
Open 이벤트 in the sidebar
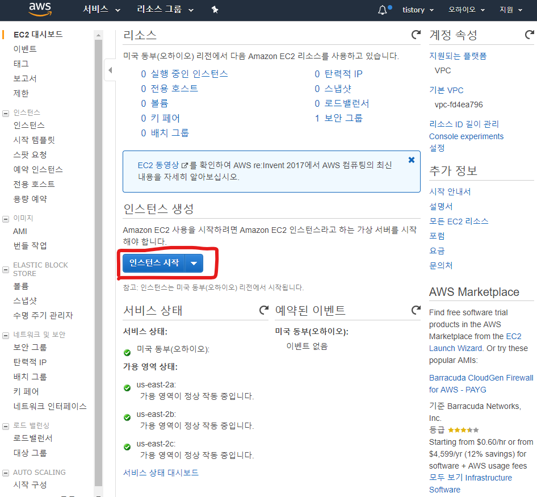pos(24,49)
